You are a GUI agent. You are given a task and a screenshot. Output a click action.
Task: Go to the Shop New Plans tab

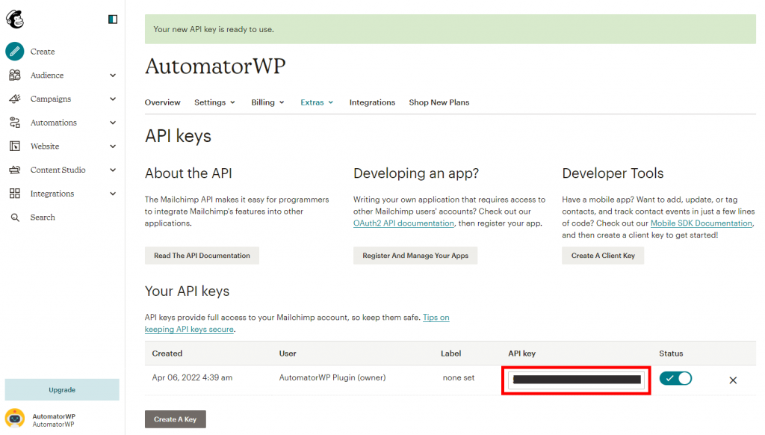pyautogui.click(x=439, y=102)
